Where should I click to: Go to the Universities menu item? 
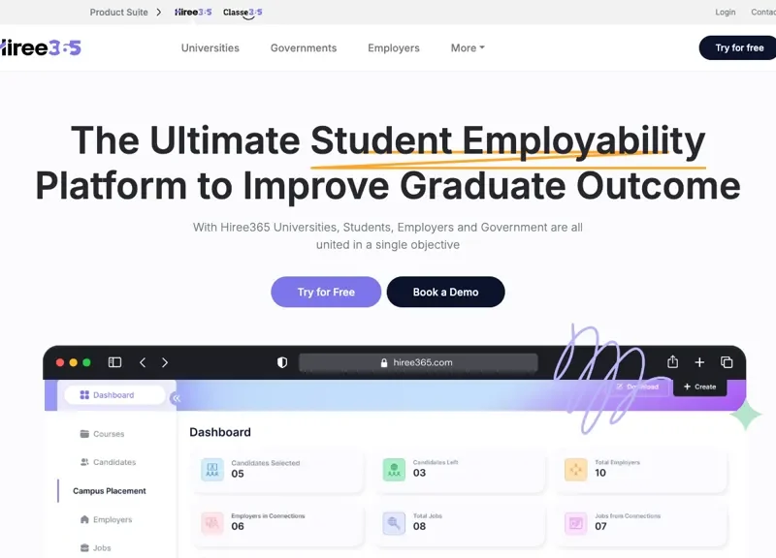pos(210,47)
